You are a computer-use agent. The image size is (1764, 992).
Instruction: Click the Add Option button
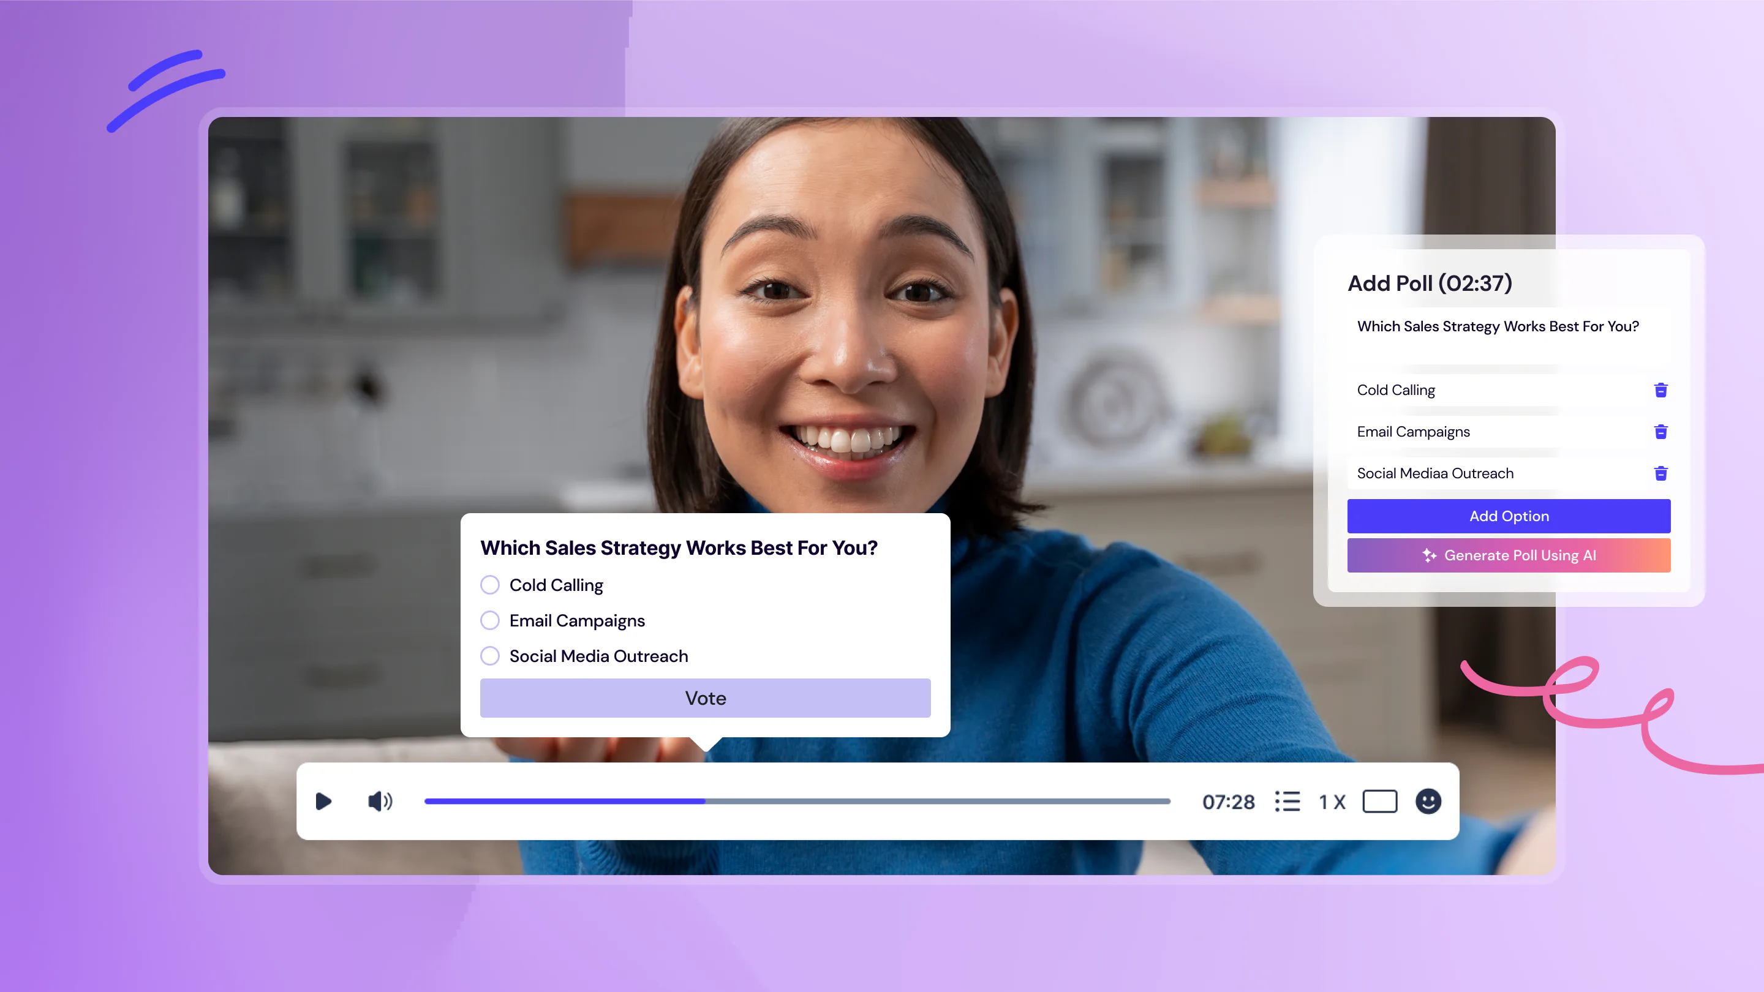pyautogui.click(x=1509, y=516)
